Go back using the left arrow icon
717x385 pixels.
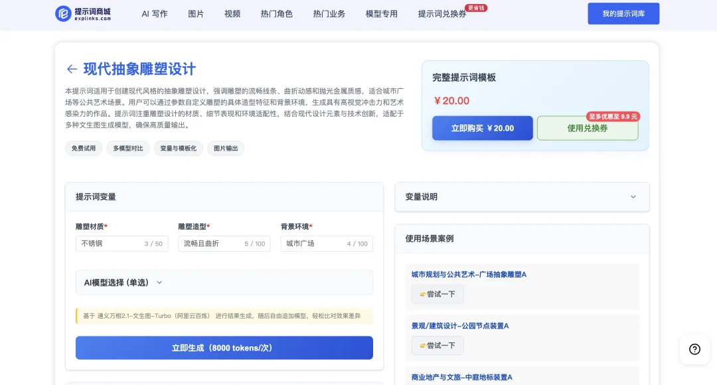click(x=72, y=69)
